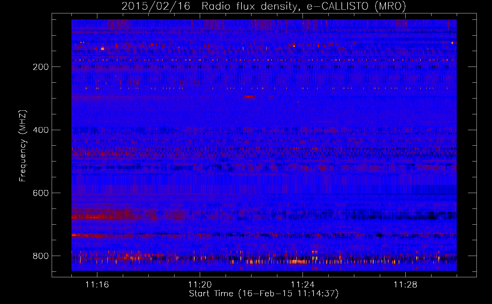Select the 800 frequency tick label

[41, 256]
